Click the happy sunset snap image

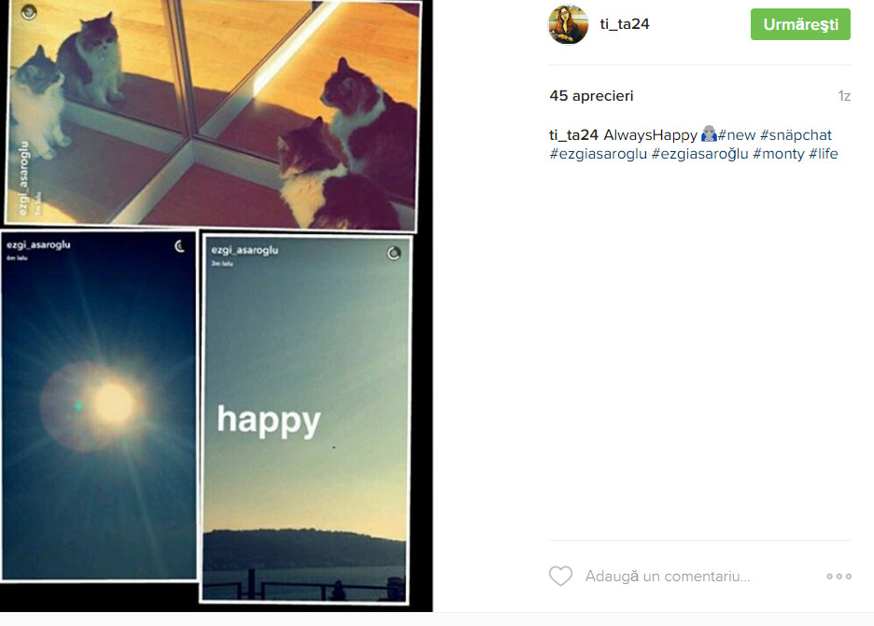click(x=305, y=419)
